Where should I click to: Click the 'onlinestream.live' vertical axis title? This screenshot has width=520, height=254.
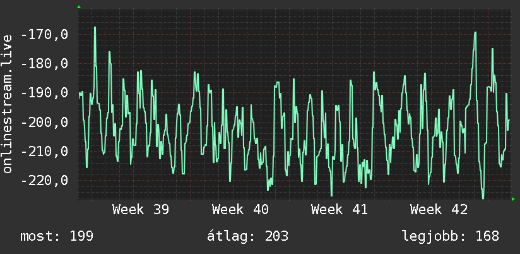tap(7, 104)
